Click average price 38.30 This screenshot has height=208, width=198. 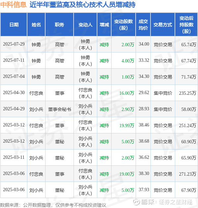coord(144,174)
